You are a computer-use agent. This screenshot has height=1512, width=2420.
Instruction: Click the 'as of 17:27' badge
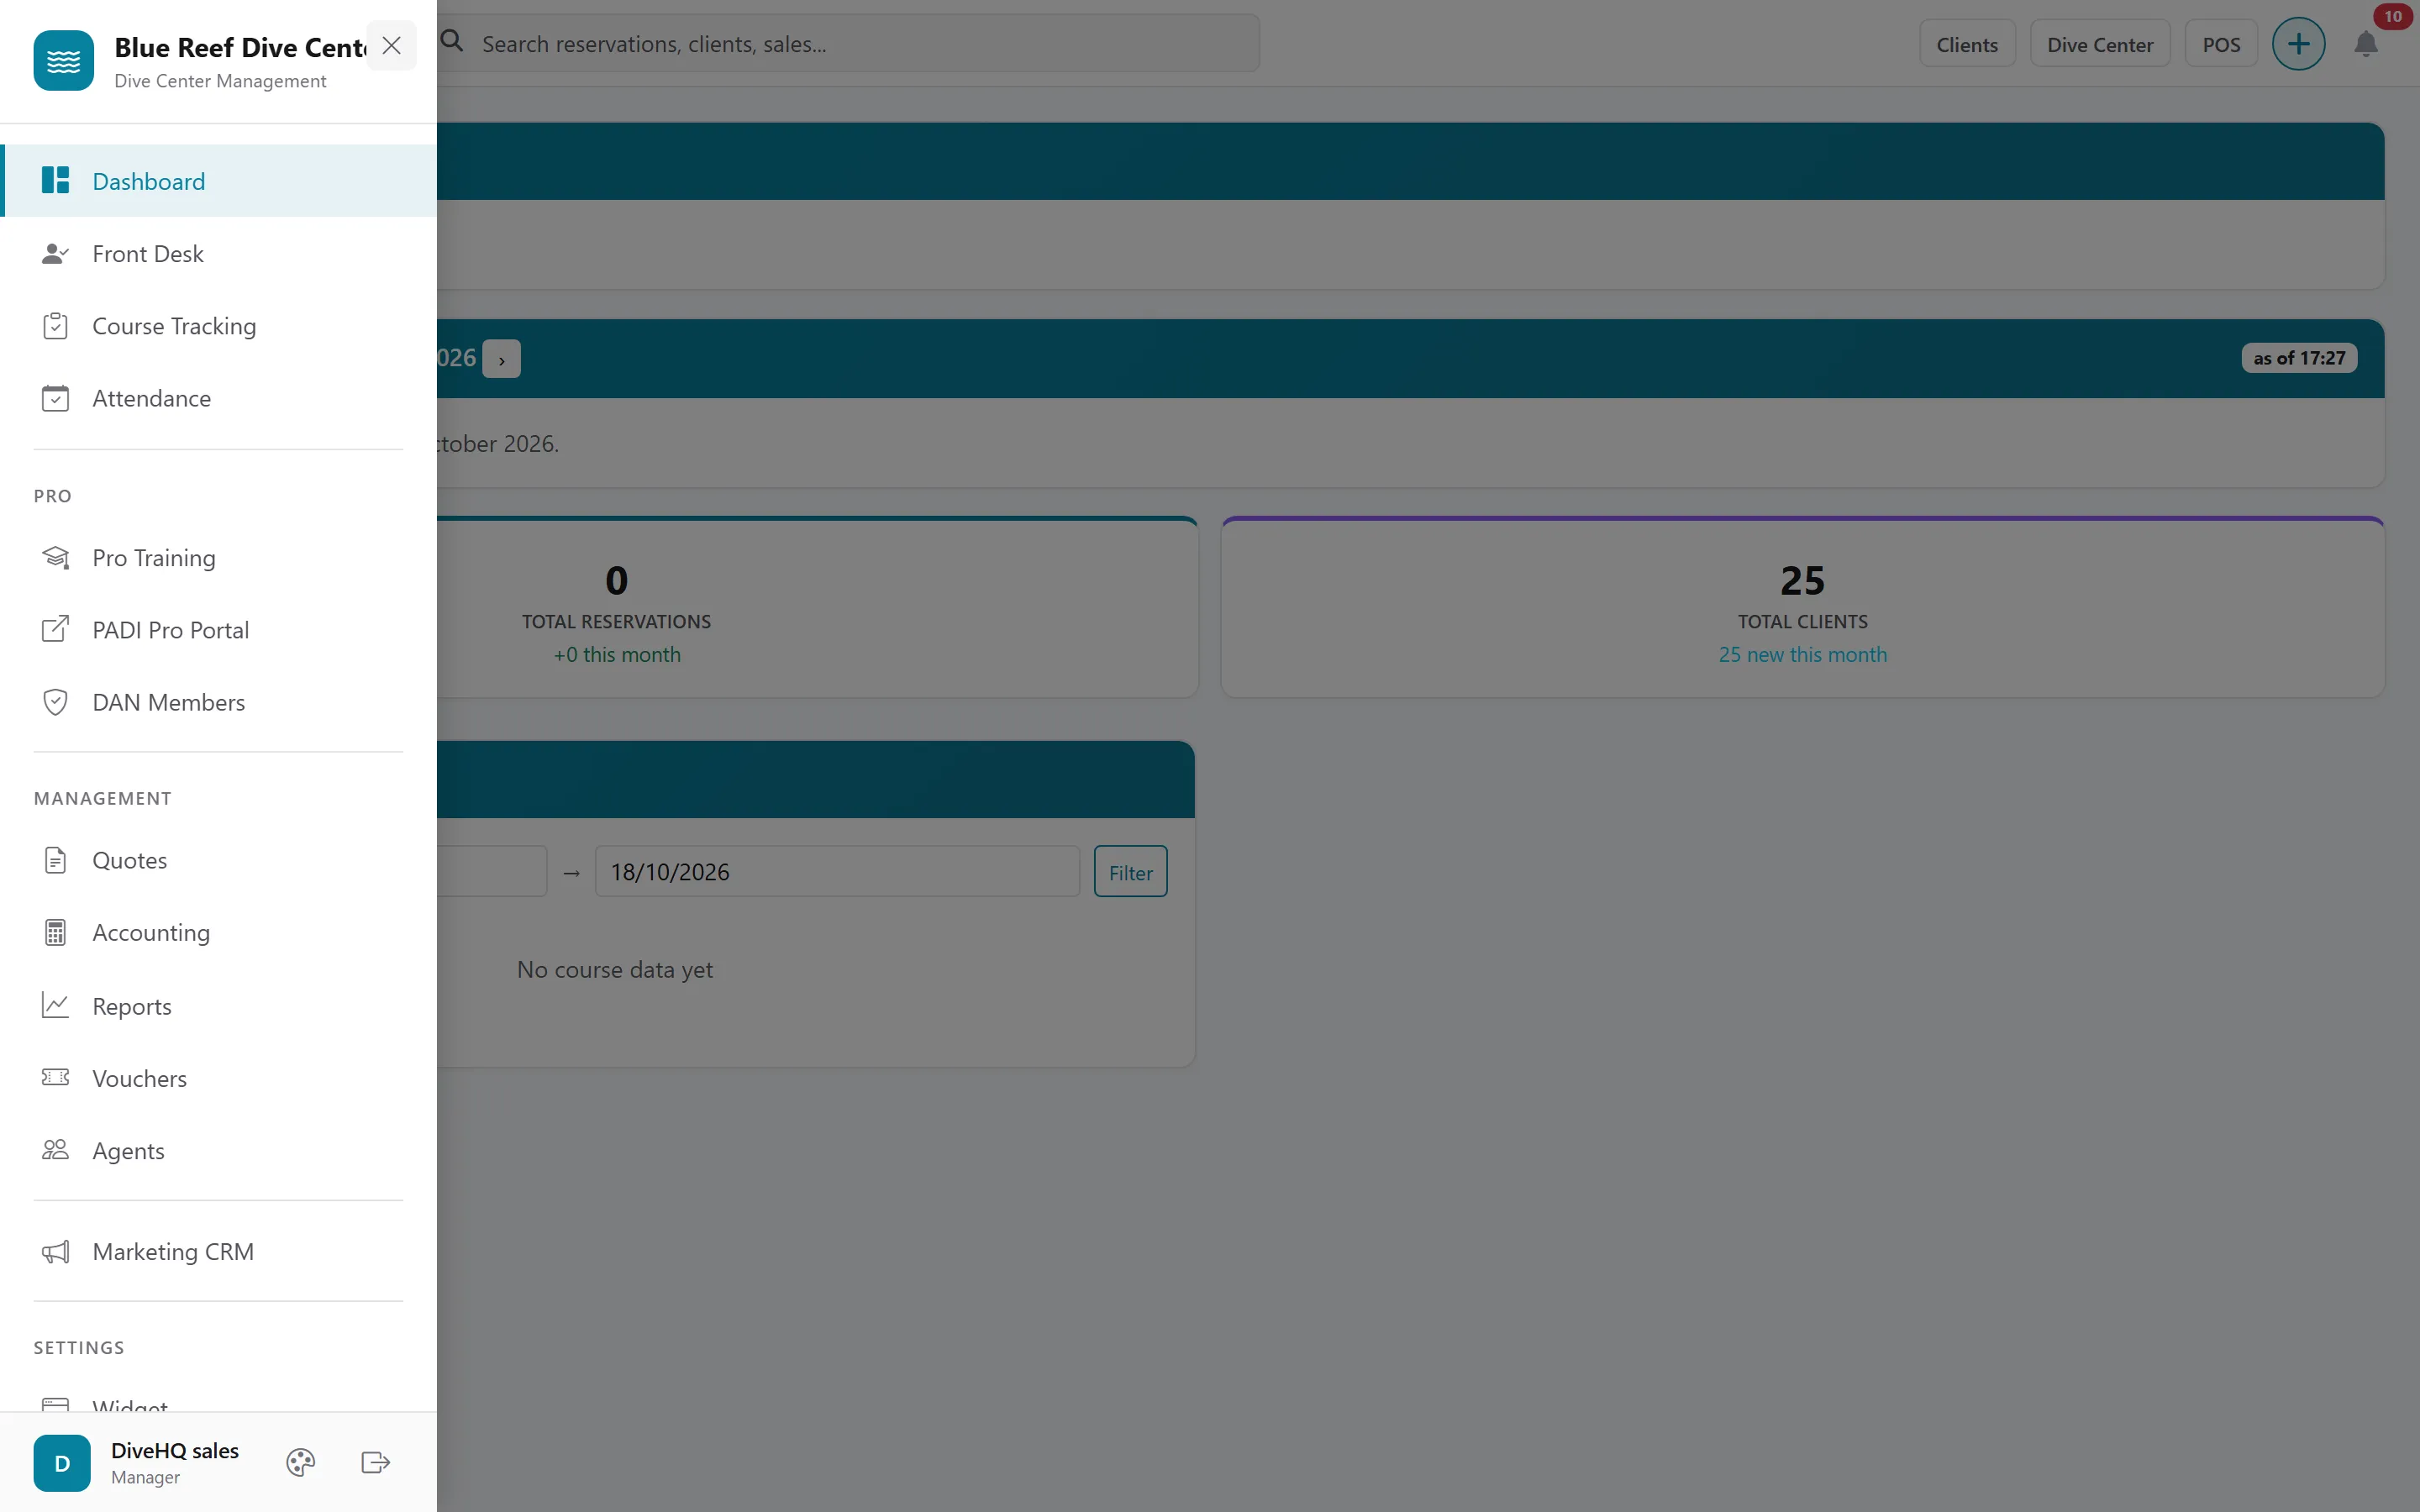pos(2299,358)
